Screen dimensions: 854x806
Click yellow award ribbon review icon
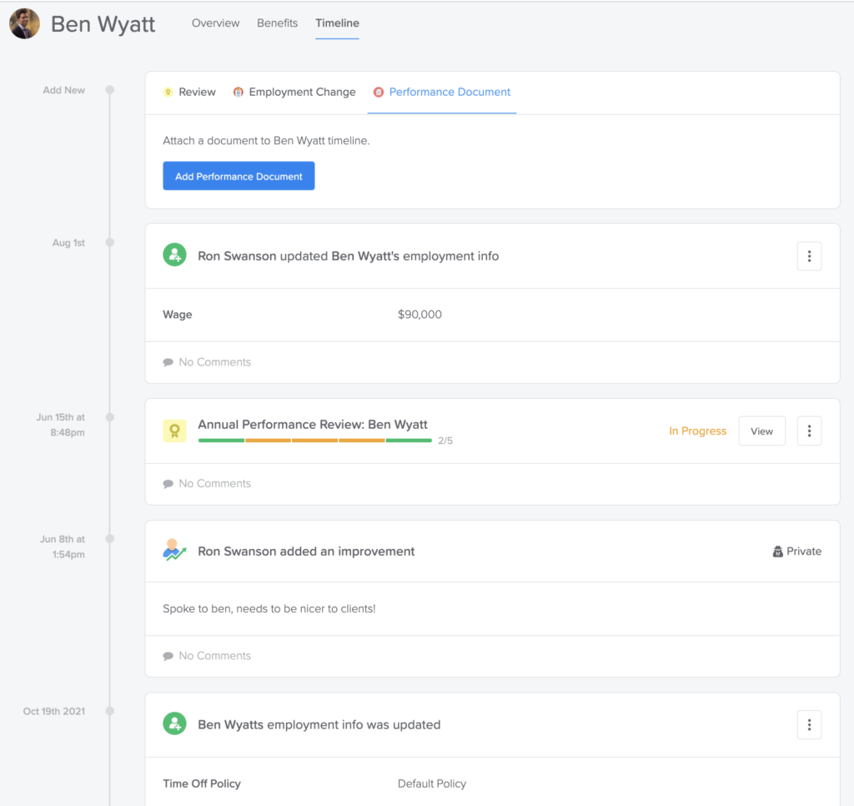pyautogui.click(x=174, y=431)
